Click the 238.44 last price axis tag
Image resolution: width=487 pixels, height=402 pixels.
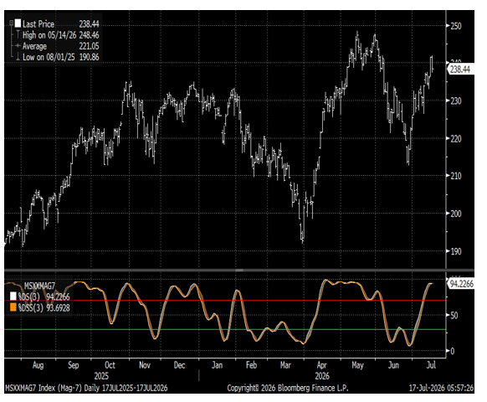coord(460,70)
